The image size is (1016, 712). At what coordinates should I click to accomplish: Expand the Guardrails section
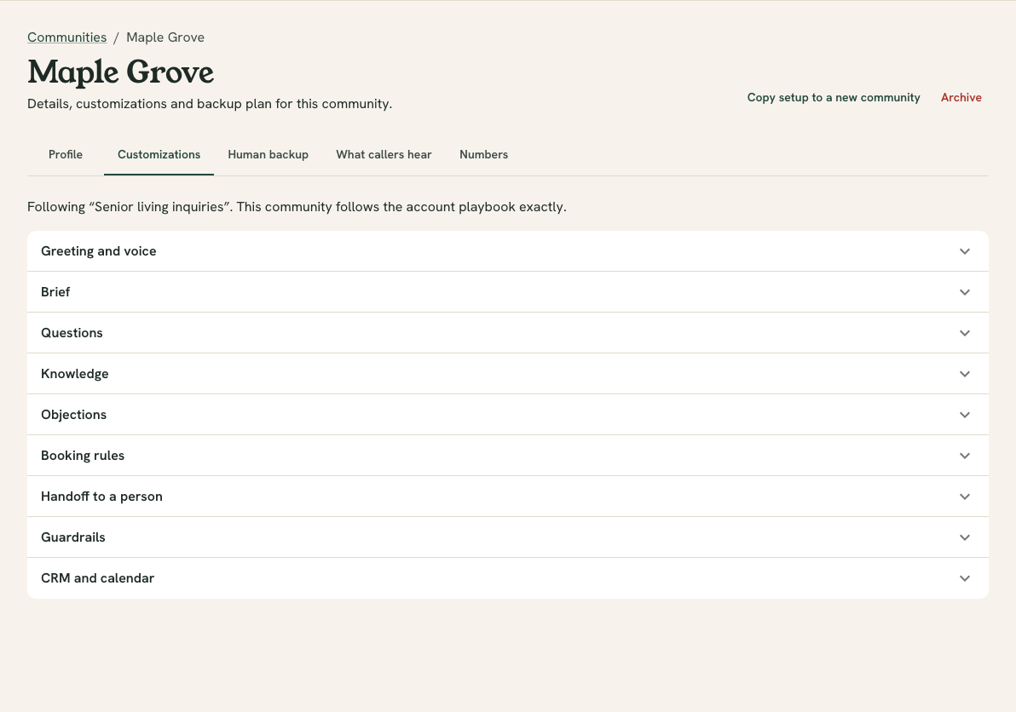[508, 537]
